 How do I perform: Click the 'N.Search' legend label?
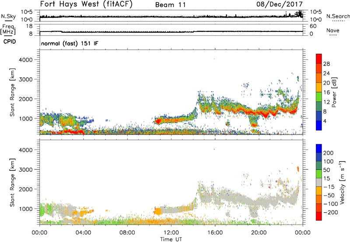point(338,16)
